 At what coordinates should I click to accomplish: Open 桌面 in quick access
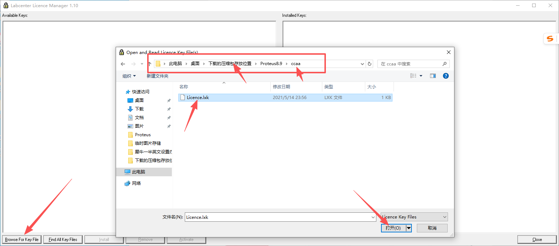(x=139, y=100)
